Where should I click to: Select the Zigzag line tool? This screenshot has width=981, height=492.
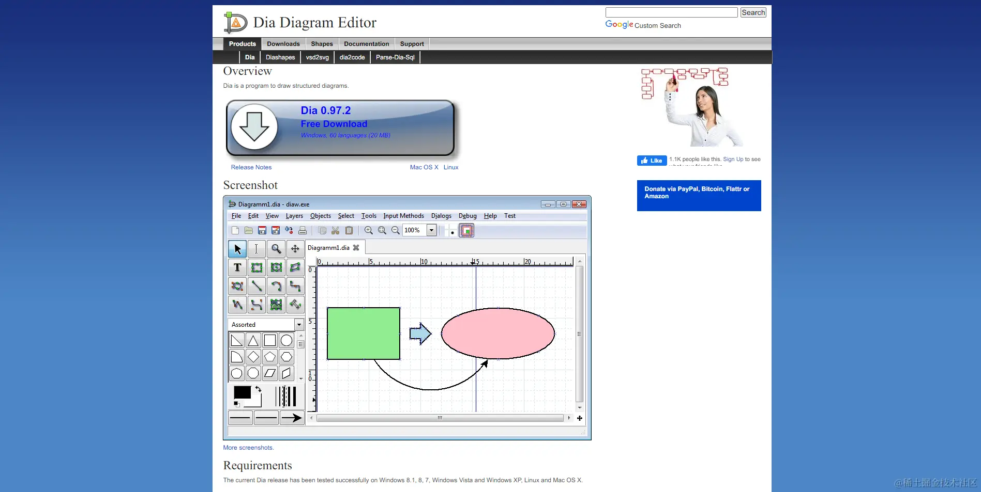coord(295,286)
